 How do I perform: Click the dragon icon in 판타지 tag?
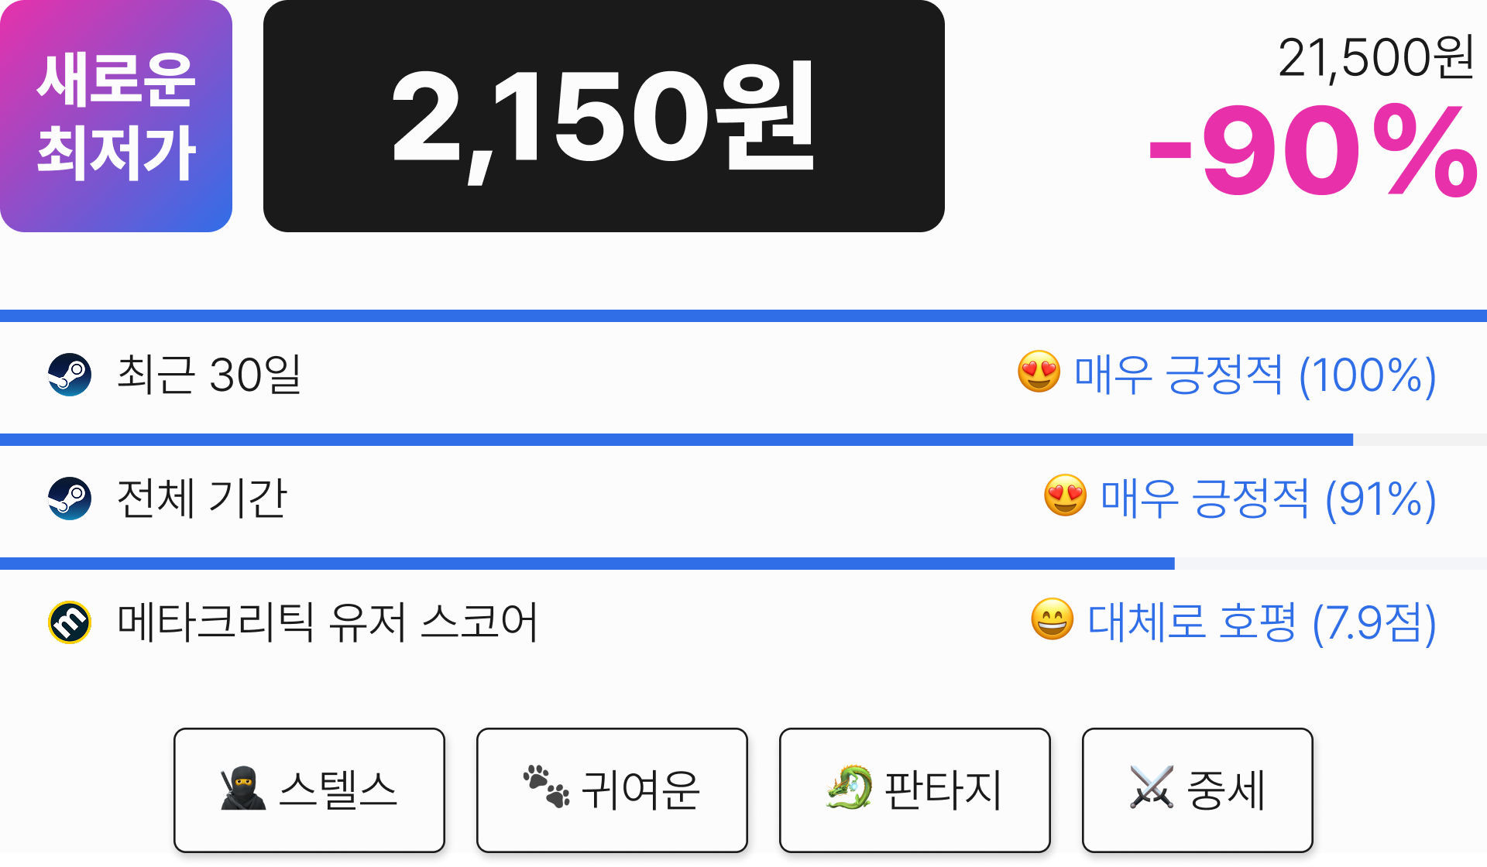pyautogui.click(x=849, y=788)
